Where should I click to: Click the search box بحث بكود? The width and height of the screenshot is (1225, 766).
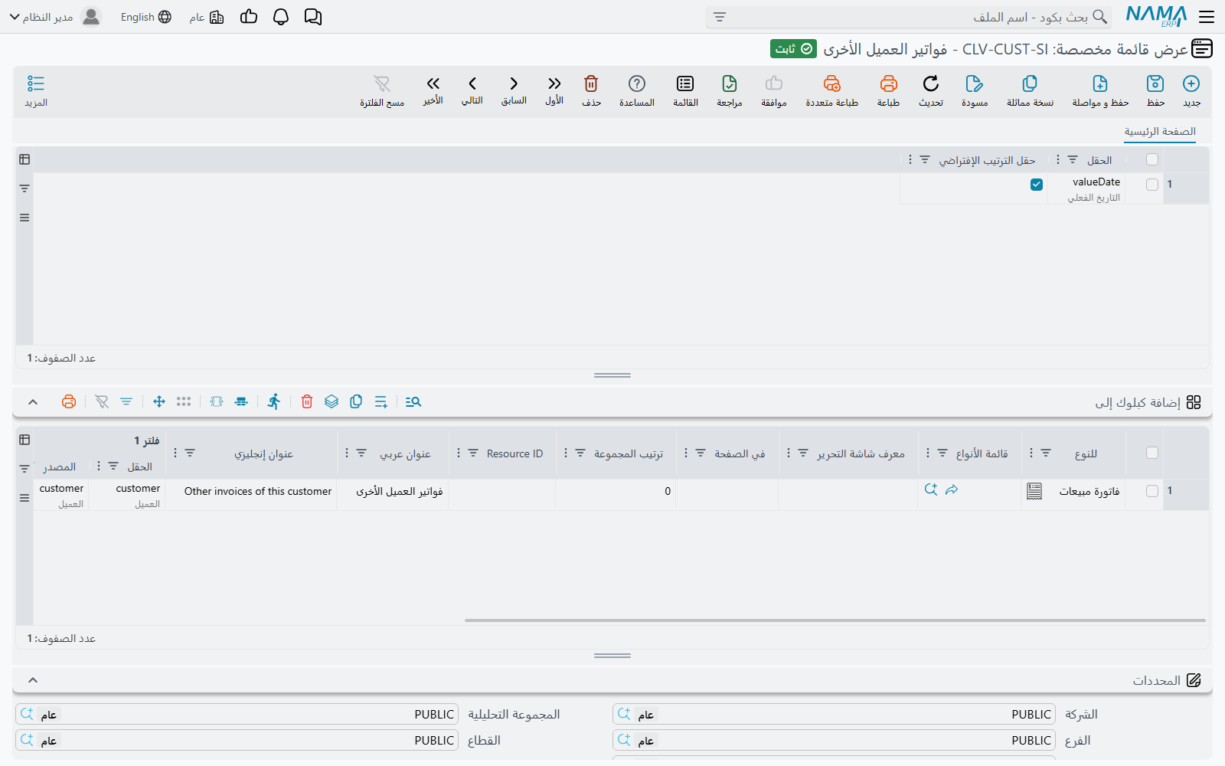(x=909, y=17)
